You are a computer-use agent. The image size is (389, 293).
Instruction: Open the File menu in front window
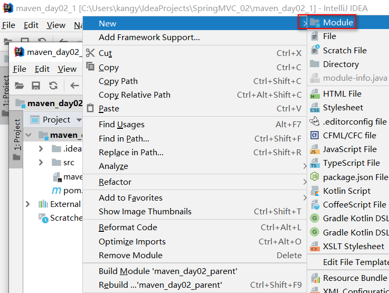point(20,69)
